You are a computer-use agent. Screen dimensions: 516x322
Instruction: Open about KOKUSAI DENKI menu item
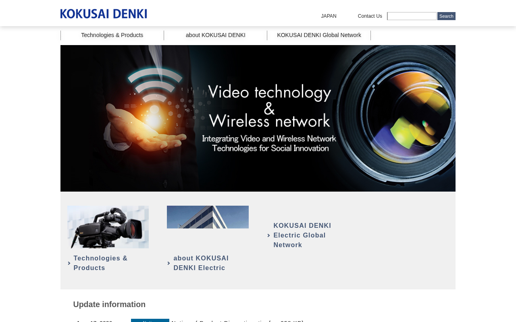(x=216, y=35)
